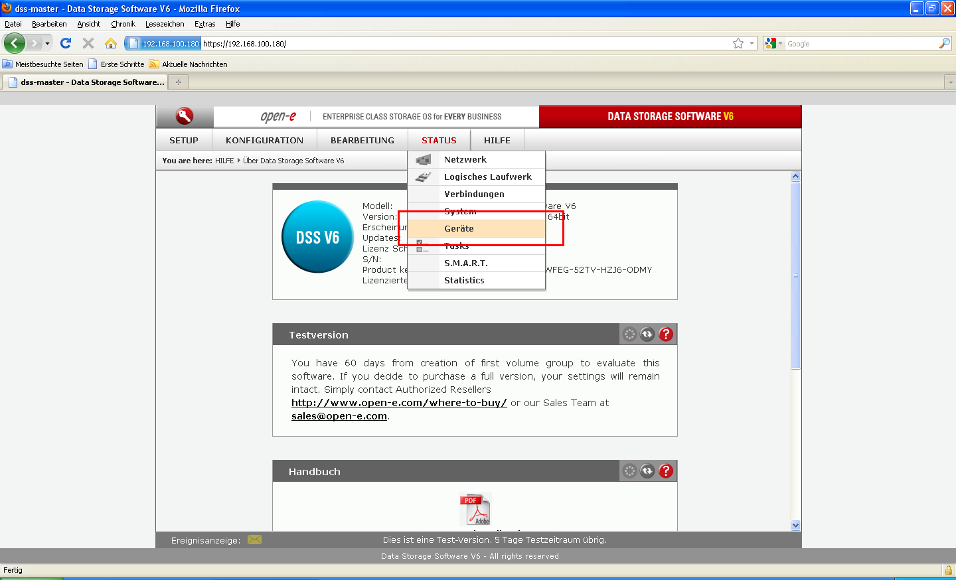The width and height of the screenshot is (956, 580).
Task: Click inside the URL address field
Action: [x=465, y=43]
